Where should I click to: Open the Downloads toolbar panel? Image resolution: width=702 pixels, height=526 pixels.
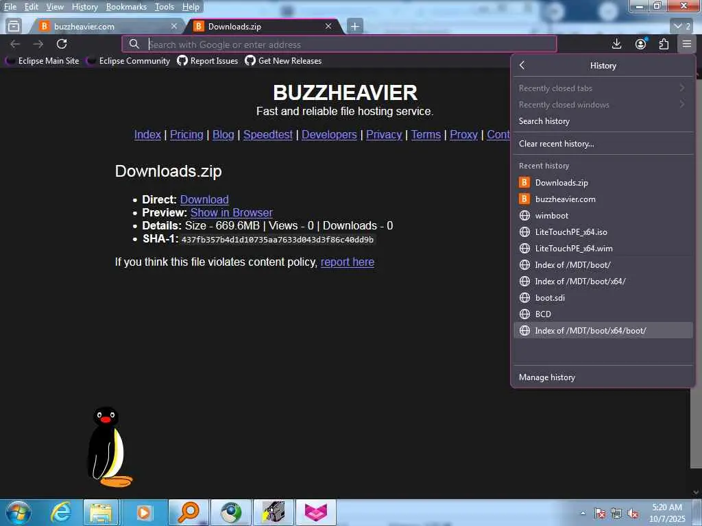coord(616,44)
